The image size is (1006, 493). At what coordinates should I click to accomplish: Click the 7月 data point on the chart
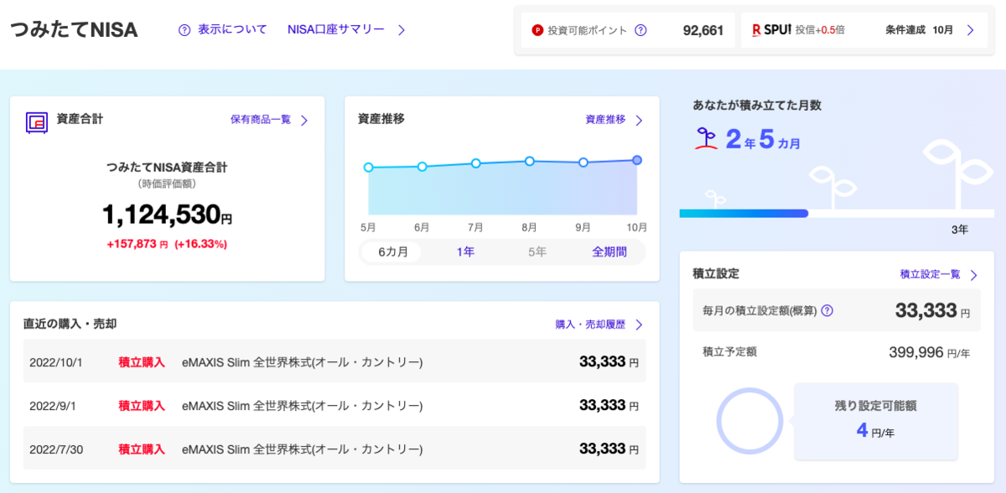point(475,163)
